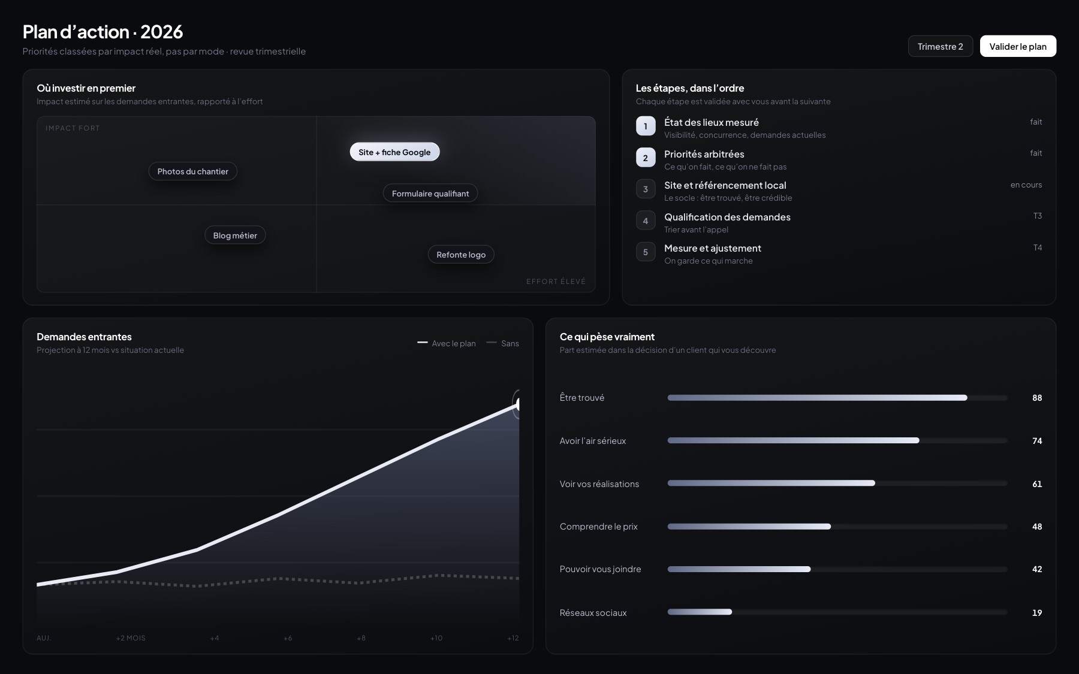
Task: Open step Mesure et ajustement
Action: tap(839, 254)
